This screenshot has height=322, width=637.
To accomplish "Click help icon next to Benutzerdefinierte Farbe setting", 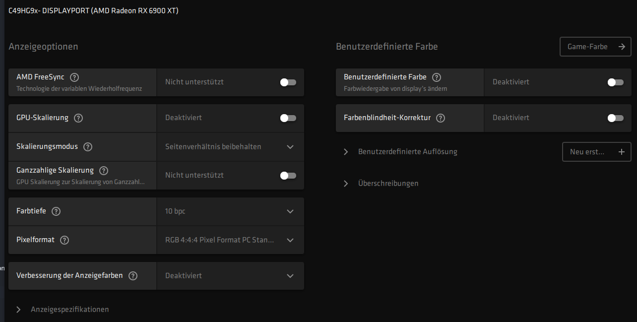I will 437,77.
